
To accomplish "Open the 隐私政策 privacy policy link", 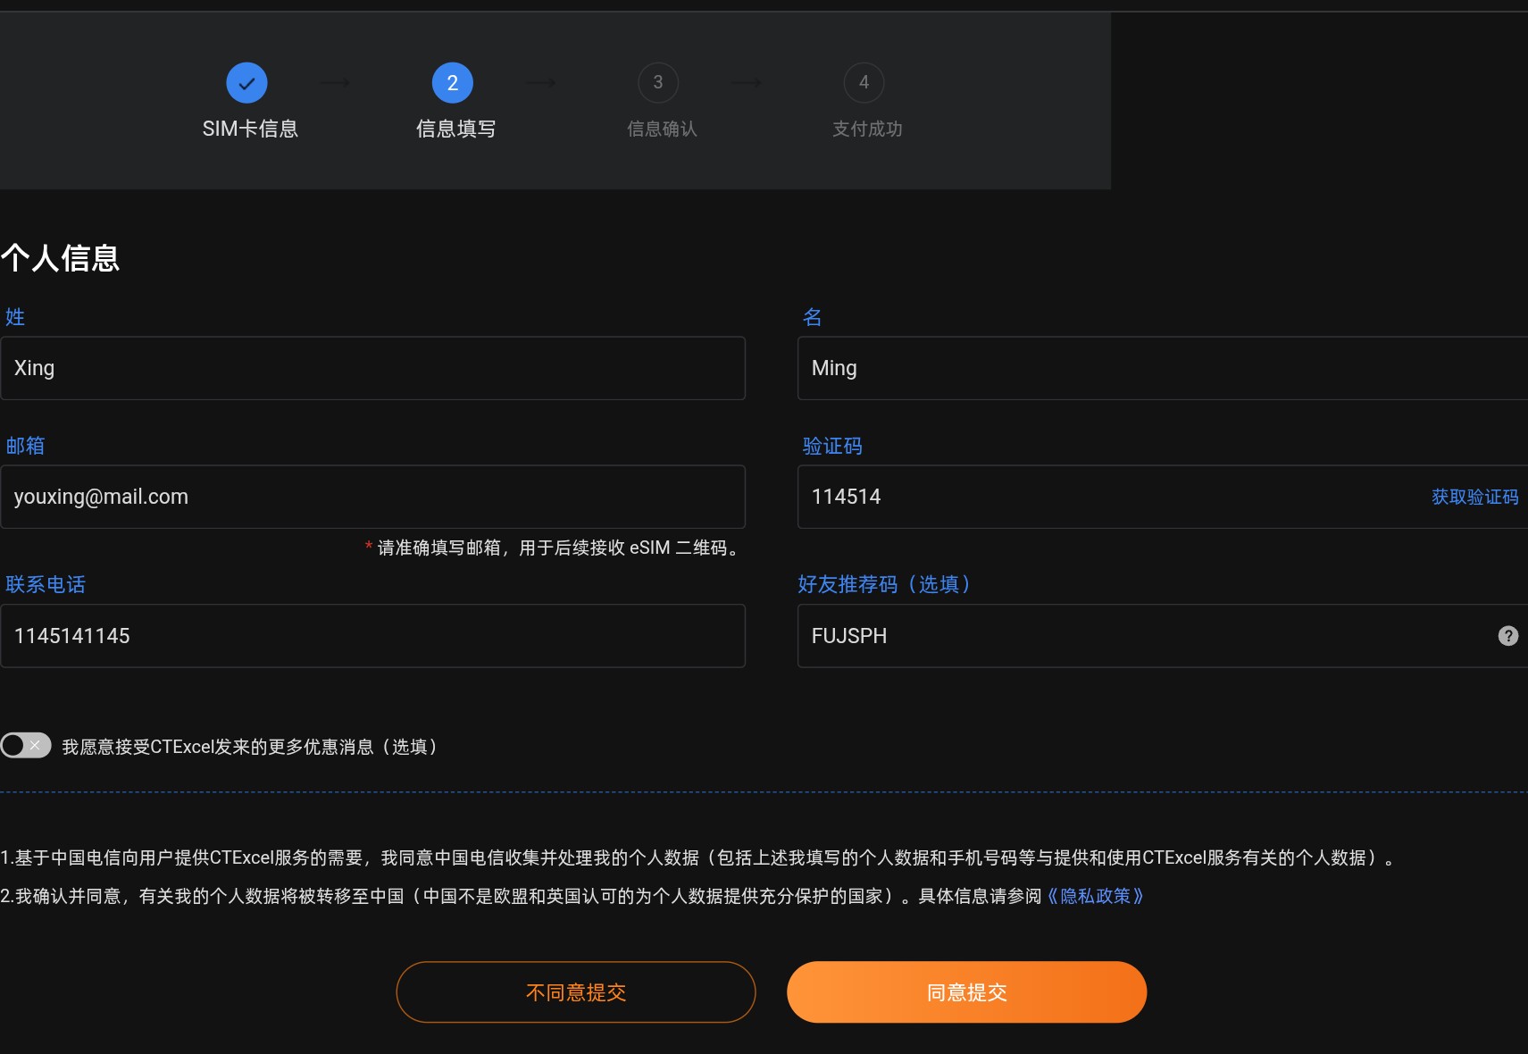I will coord(1097,896).
